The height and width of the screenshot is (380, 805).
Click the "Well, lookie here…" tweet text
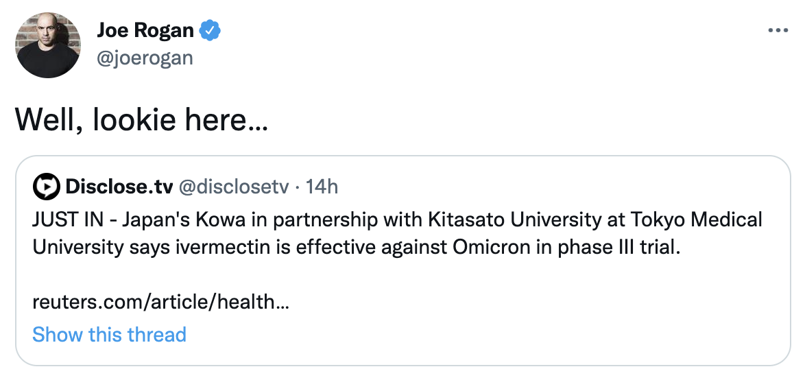tap(141, 119)
